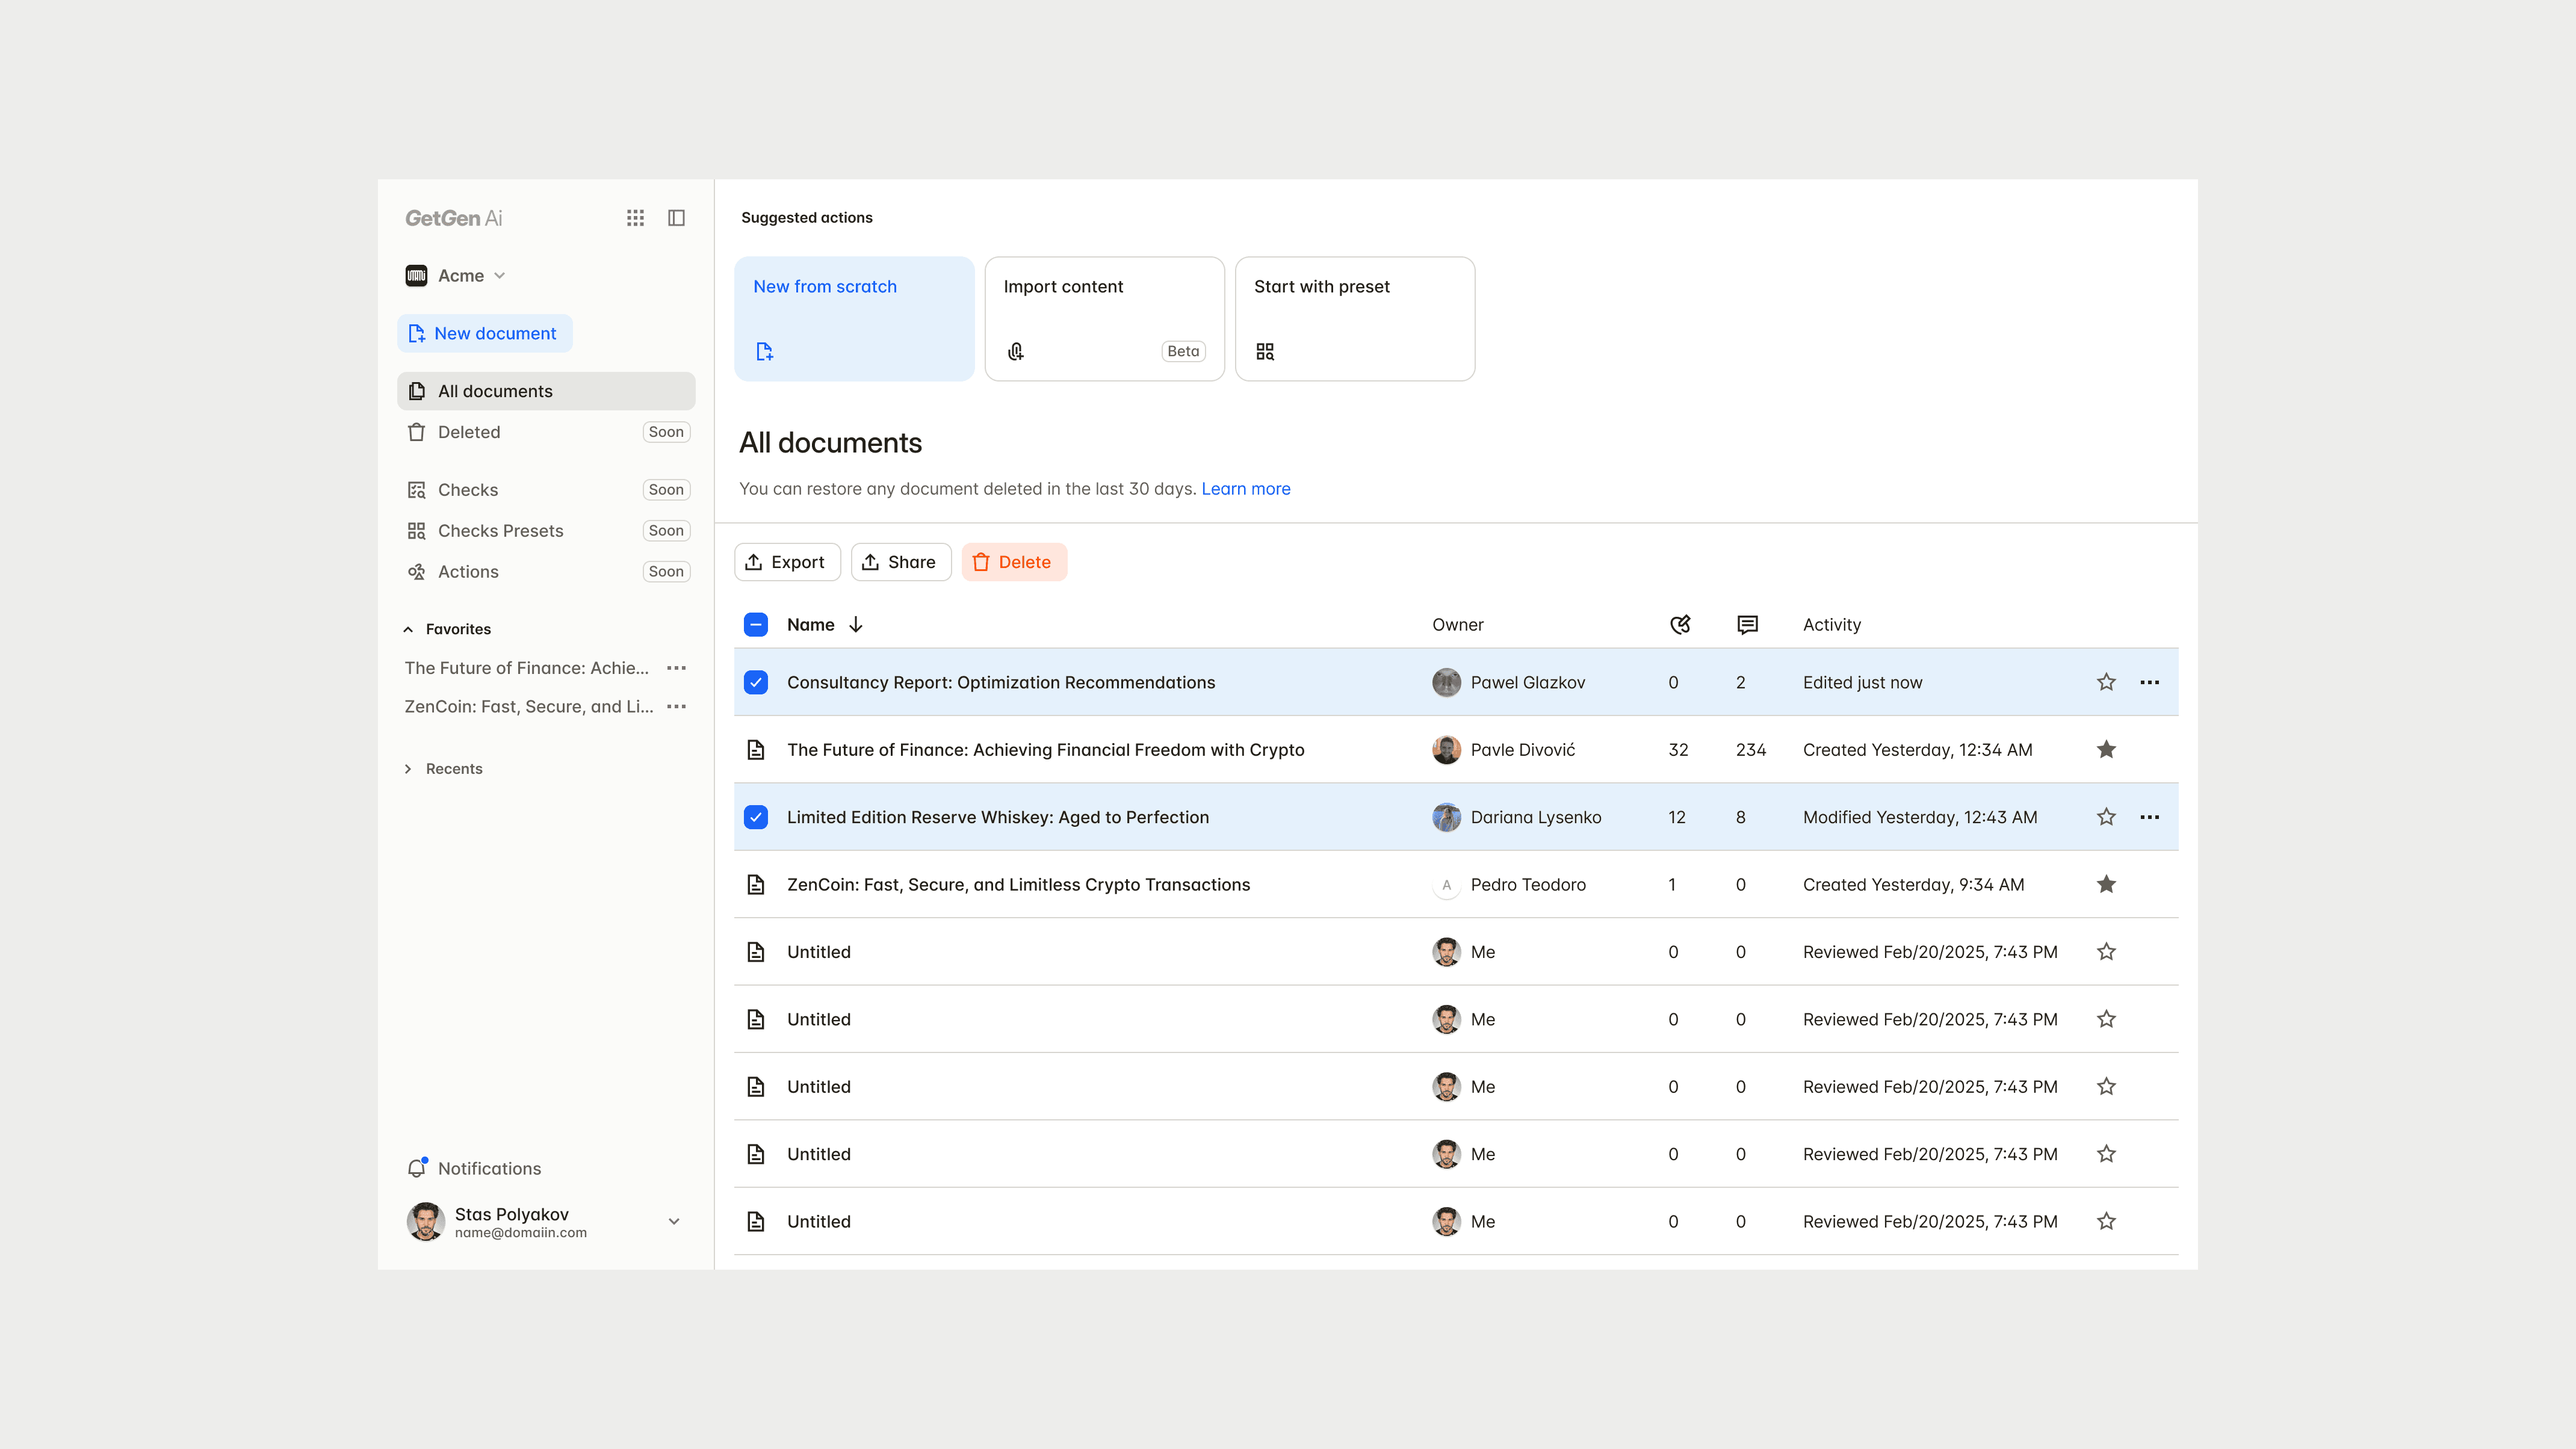
Task: Unstar the ZenCoin document row
Action: tap(2106, 884)
